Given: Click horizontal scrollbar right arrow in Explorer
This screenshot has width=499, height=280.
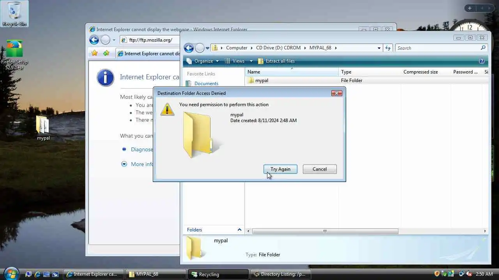Looking at the screenshot, I should (485, 231).
